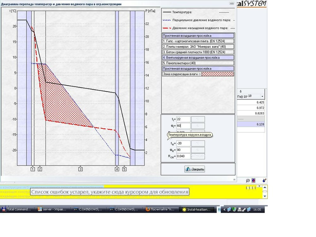Switch to Total Commander taskbar button
The image size is (316, 237).
17,210
